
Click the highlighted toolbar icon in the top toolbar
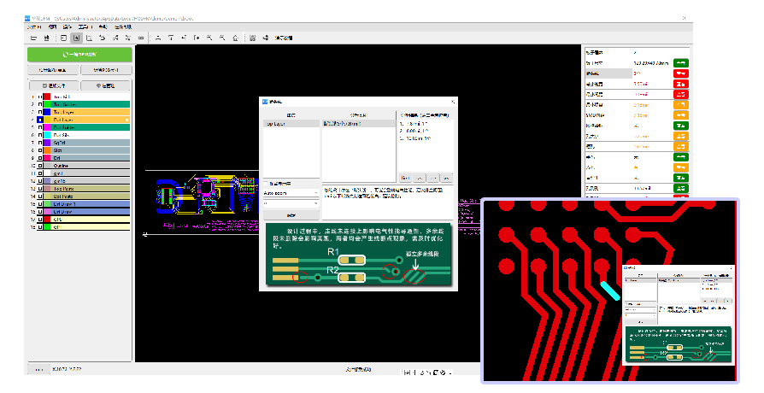click(x=76, y=38)
